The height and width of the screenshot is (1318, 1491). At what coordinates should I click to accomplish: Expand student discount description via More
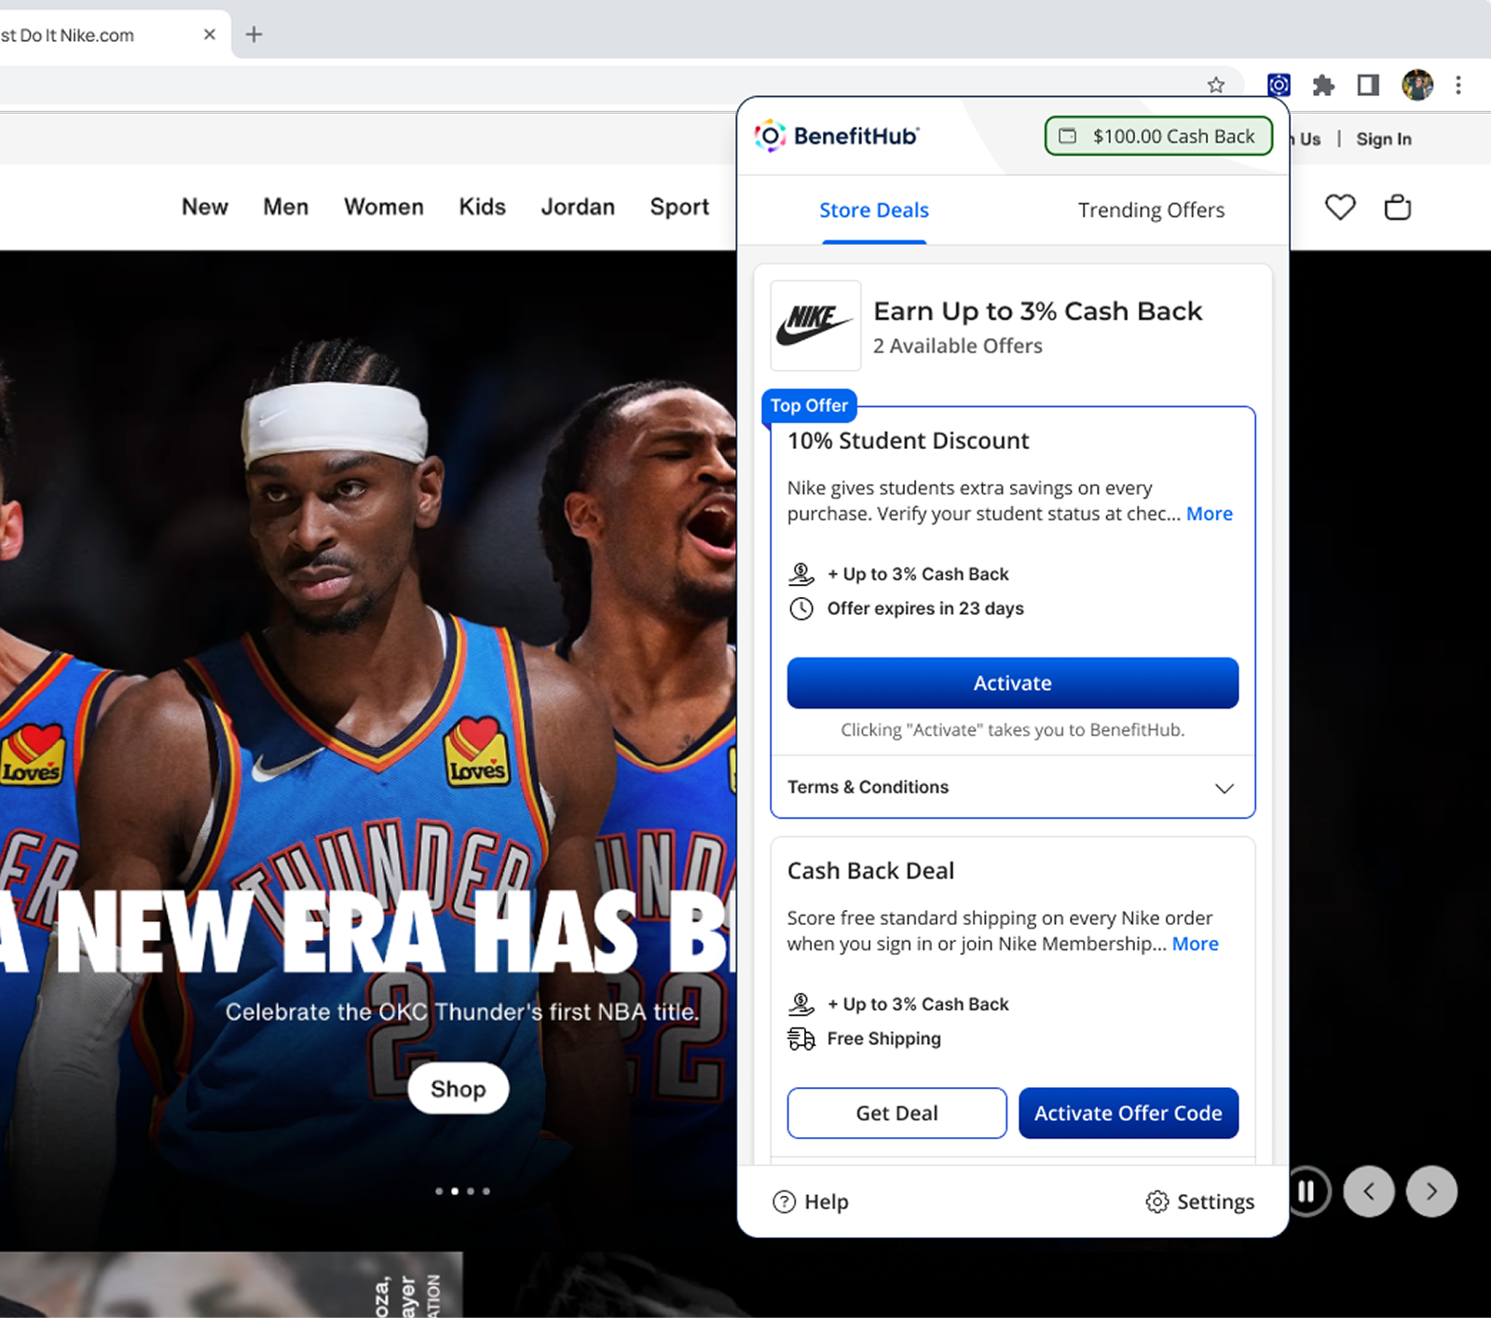[1209, 514]
